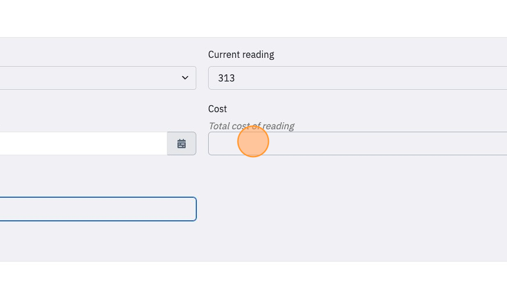Open the select box left of Current reading
The image size is (507, 284).
tap(98, 78)
